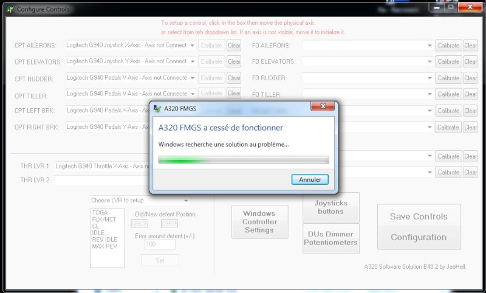The width and height of the screenshot is (486, 293).
Task: Click the progress bar in the error dialog
Action: tap(244, 160)
